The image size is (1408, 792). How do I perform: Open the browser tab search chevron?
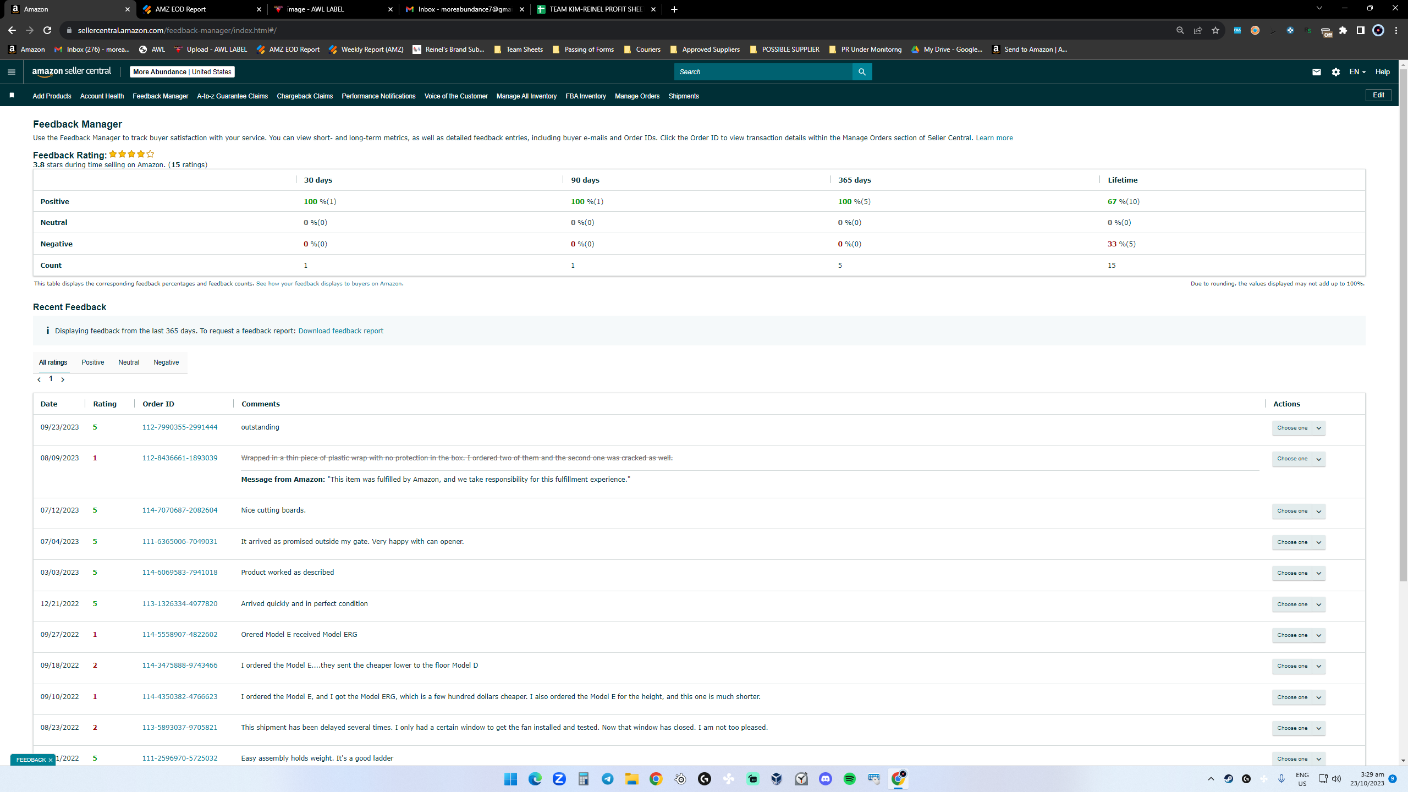(1319, 8)
